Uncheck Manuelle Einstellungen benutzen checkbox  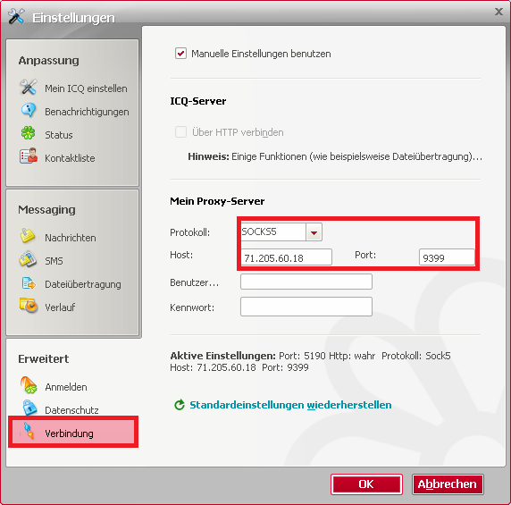click(x=180, y=53)
